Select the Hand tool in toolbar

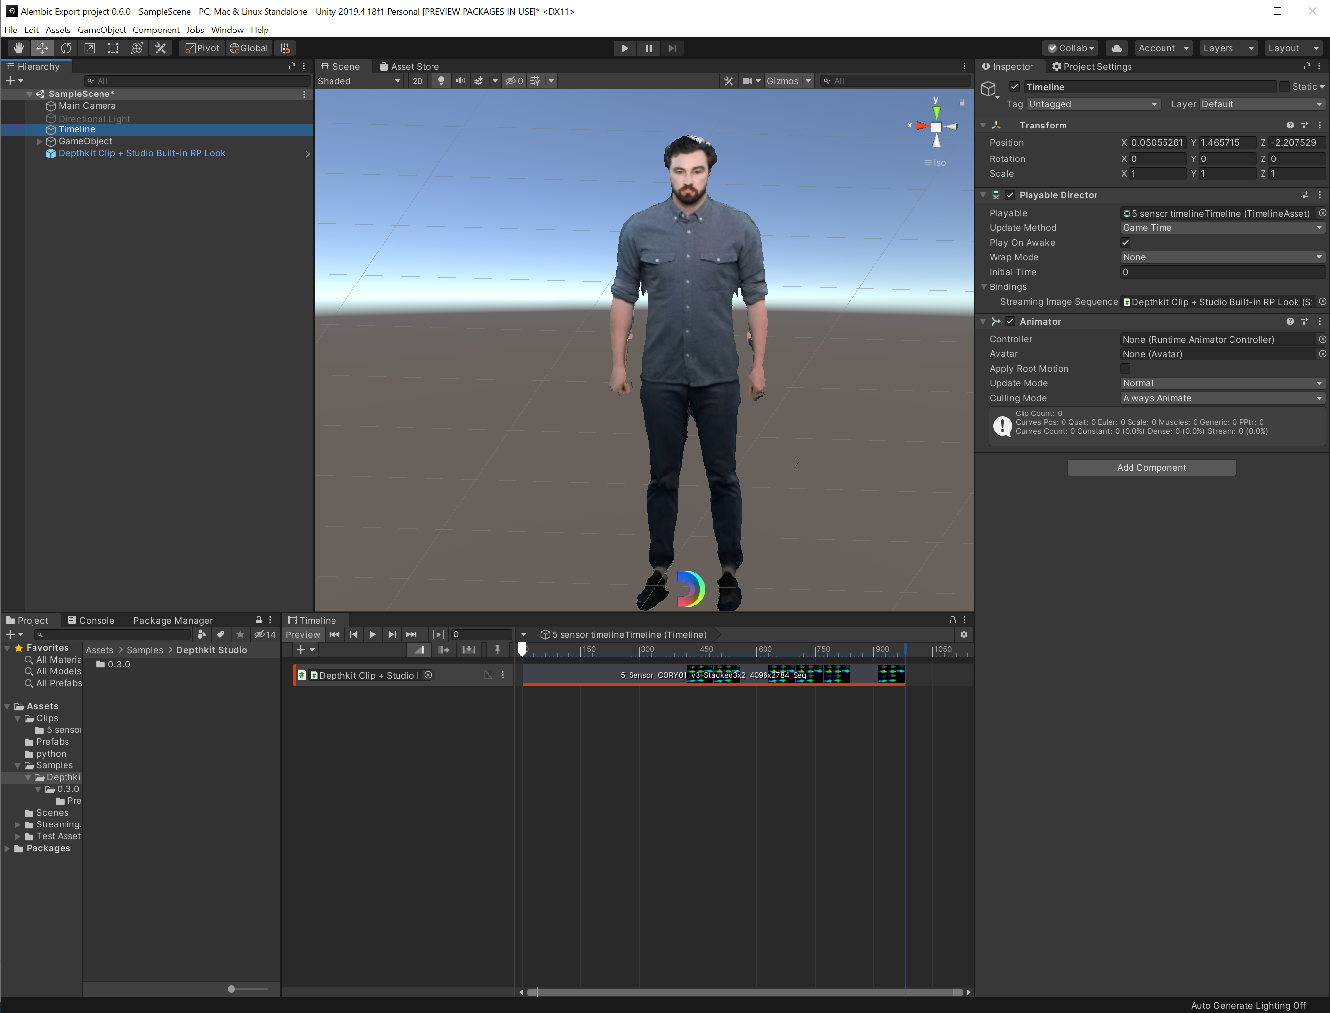[19, 48]
